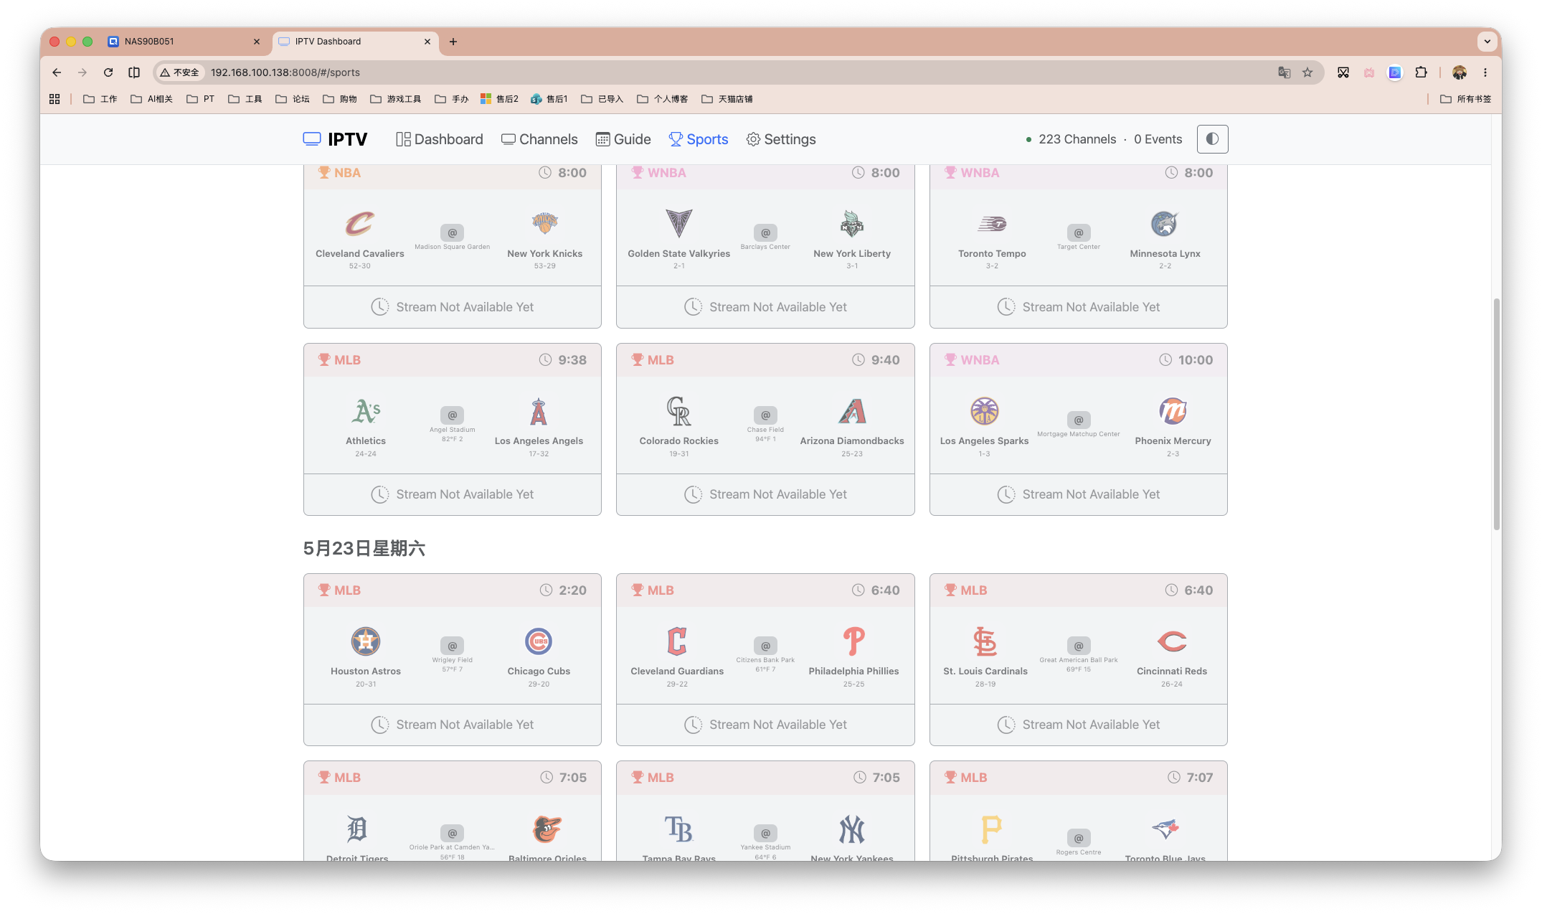Open the browser three-dot menu
The width and height of the screenshot is (1542, 914).
coord(1485,72)
